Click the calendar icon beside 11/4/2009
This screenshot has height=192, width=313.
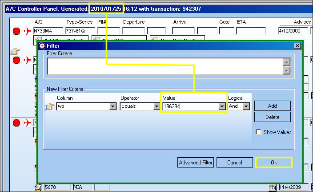[x=273, y=188]
